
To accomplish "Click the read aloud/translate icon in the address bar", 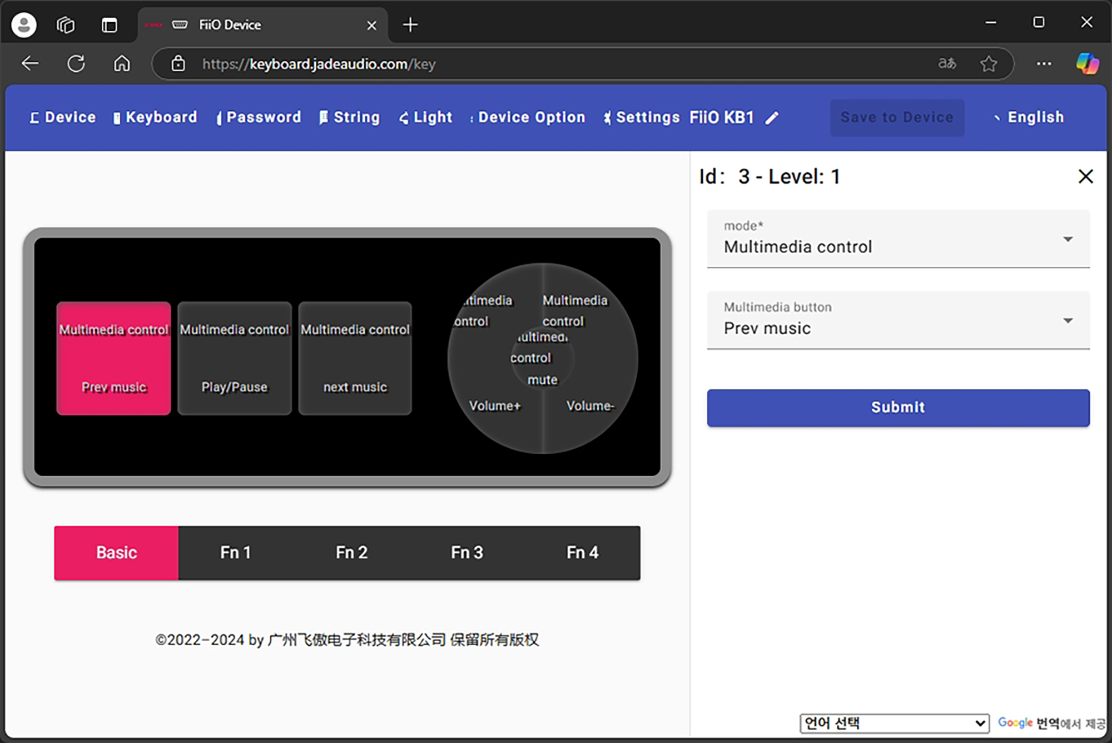I will click(947, 64).
